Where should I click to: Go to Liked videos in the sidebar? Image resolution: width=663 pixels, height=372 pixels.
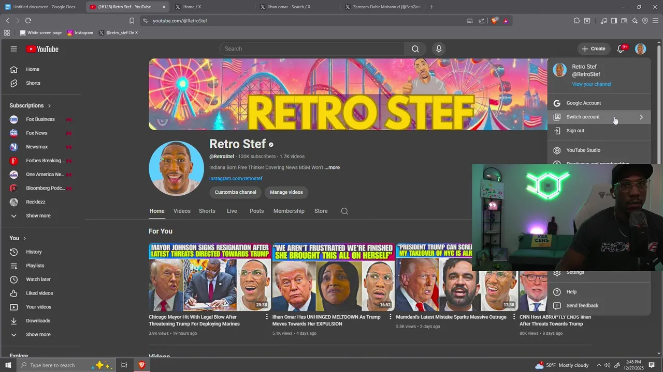(41, 293)
